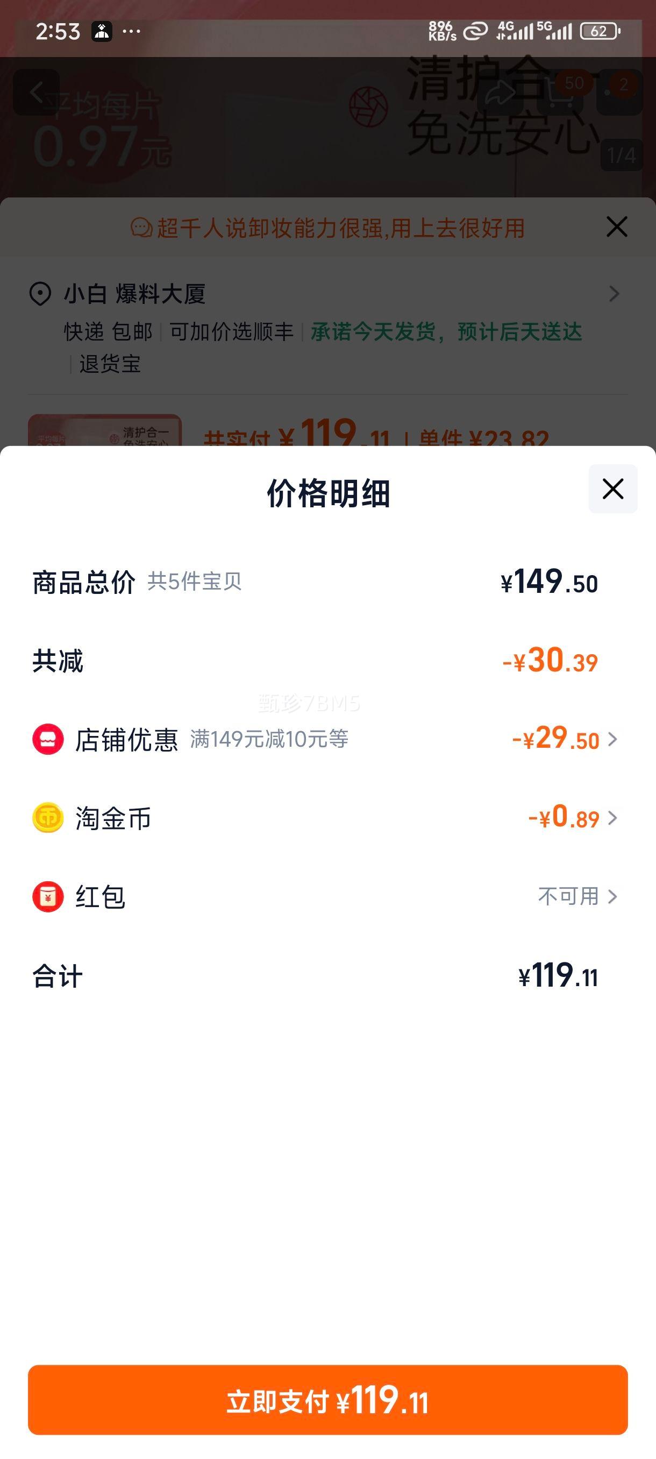Open the shopping cart icon with 50 badge

560,93
